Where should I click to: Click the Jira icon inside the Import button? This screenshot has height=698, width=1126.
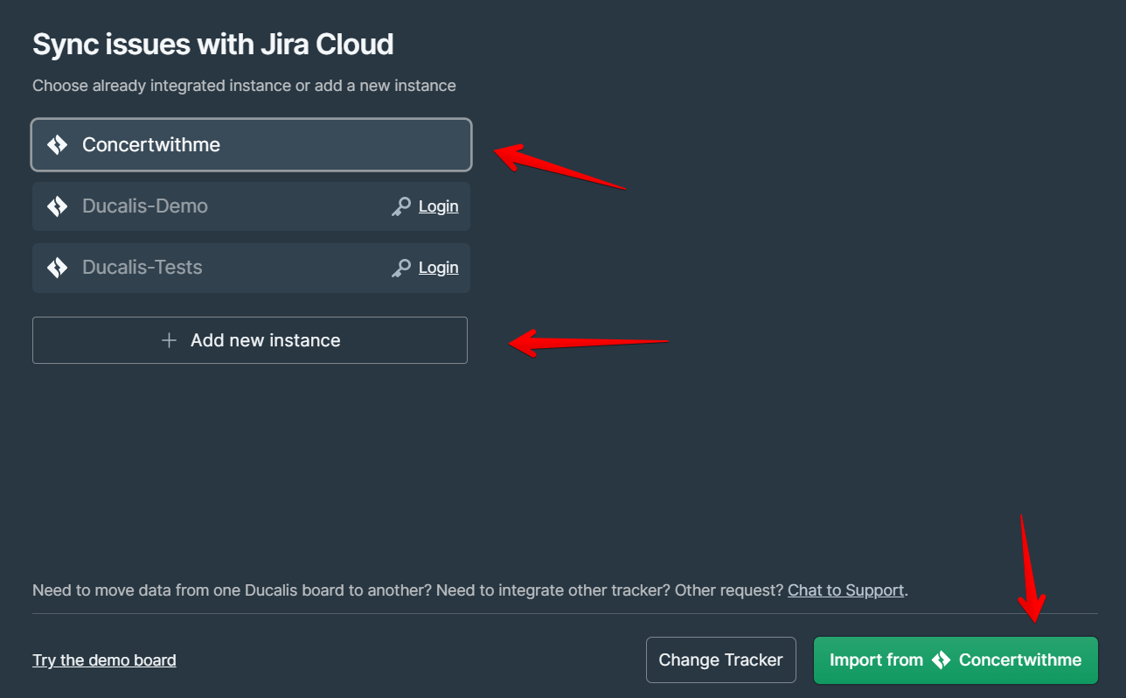click(x=942, y=660)
